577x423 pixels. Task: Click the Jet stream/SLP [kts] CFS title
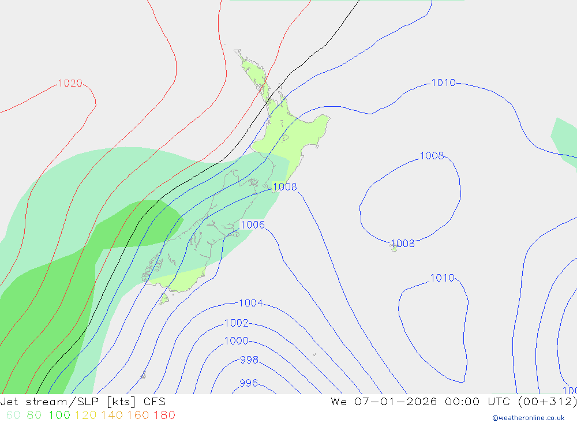83,402
